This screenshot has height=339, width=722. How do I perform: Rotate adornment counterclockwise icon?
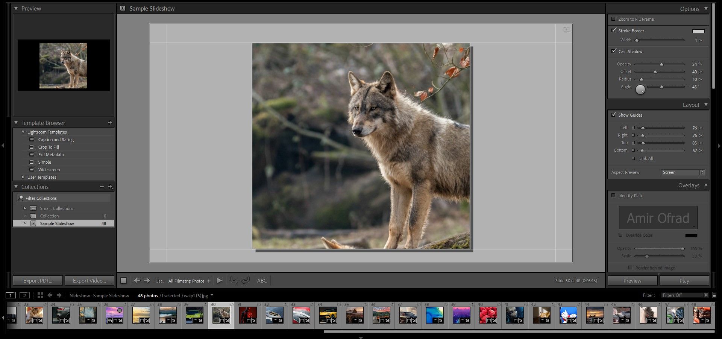point(234,280)
